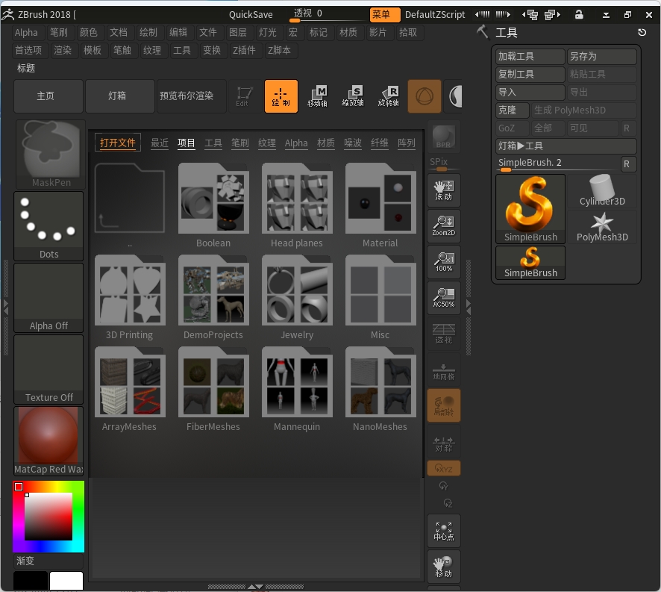
Task: Open the 文件 menu
Action: (x=208, y=32)
